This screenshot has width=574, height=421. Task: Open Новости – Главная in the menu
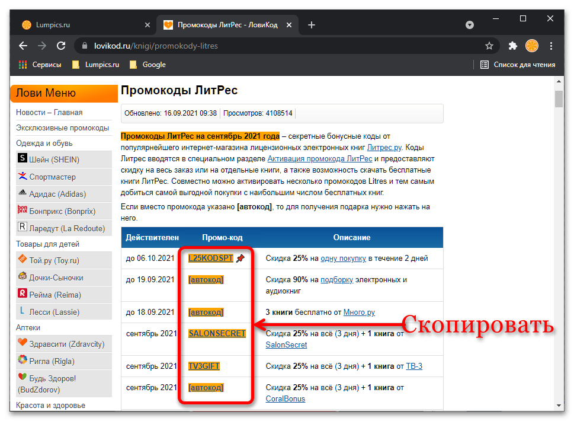tap(49, 113)
